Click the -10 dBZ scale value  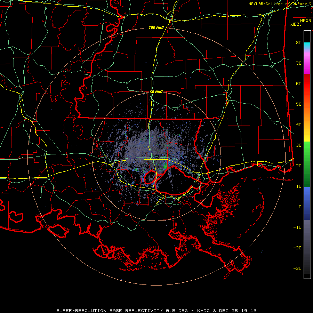(x=297, y=227)
